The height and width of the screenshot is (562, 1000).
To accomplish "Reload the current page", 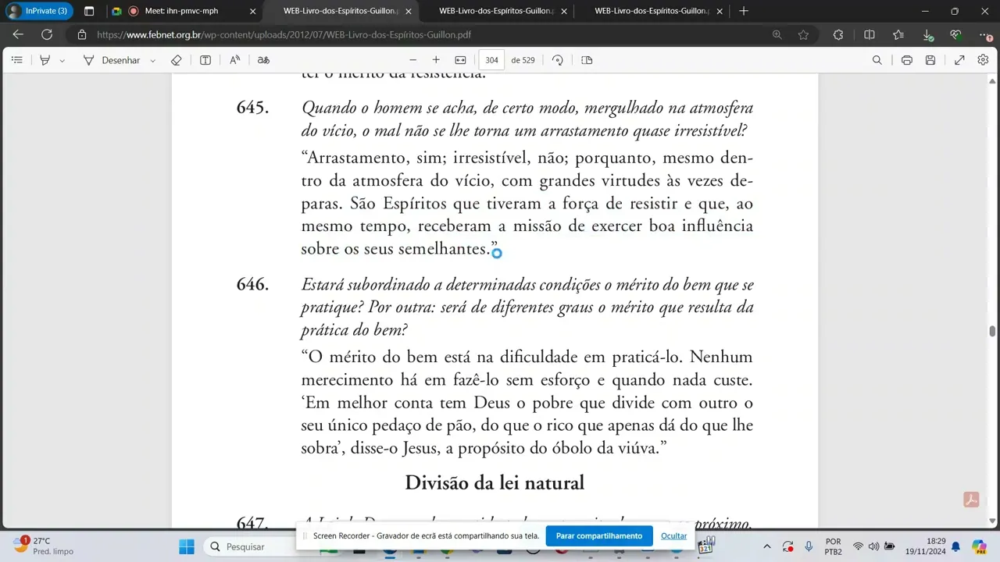I will (x=47, y=34).
